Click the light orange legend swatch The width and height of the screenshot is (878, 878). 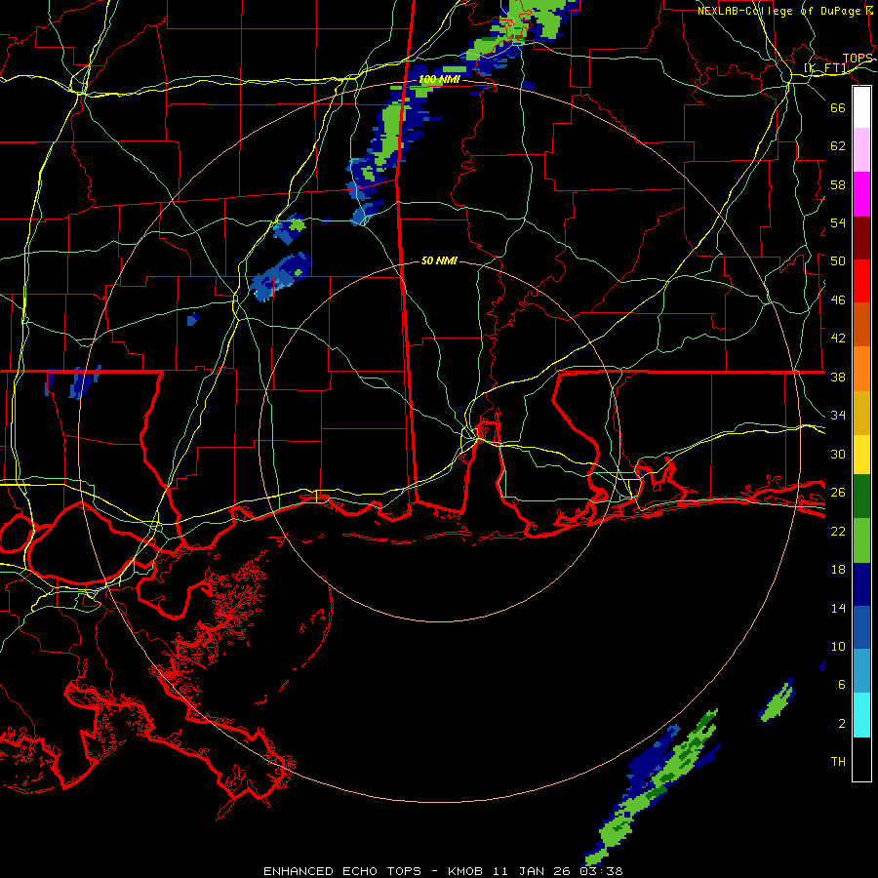tap(861, 369)
